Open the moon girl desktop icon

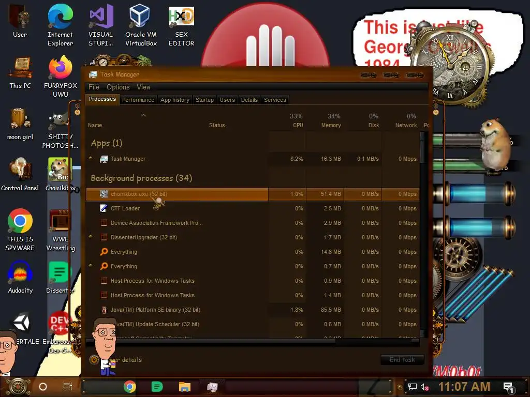(x=20, y=124)
